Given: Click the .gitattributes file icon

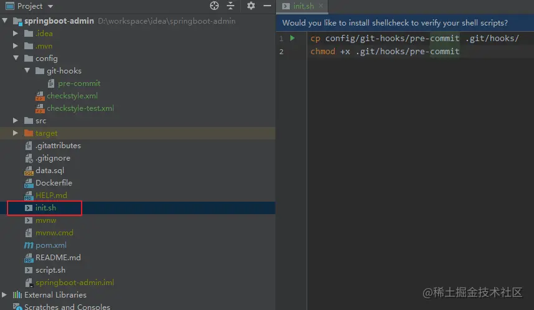Looking at the screenshot, I should [29, 146].
